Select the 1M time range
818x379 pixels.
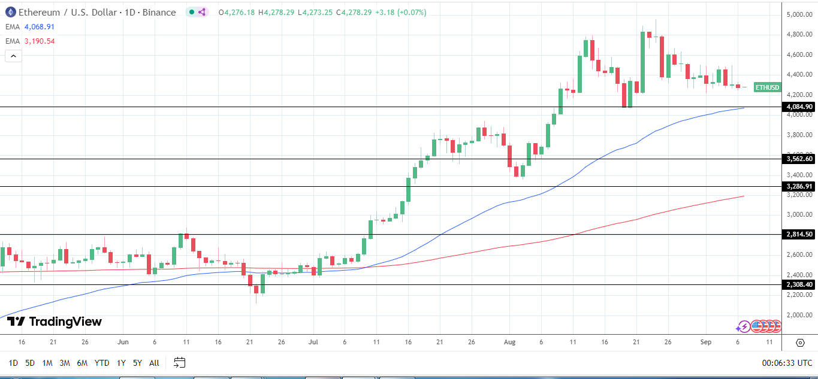coord(47,363)
